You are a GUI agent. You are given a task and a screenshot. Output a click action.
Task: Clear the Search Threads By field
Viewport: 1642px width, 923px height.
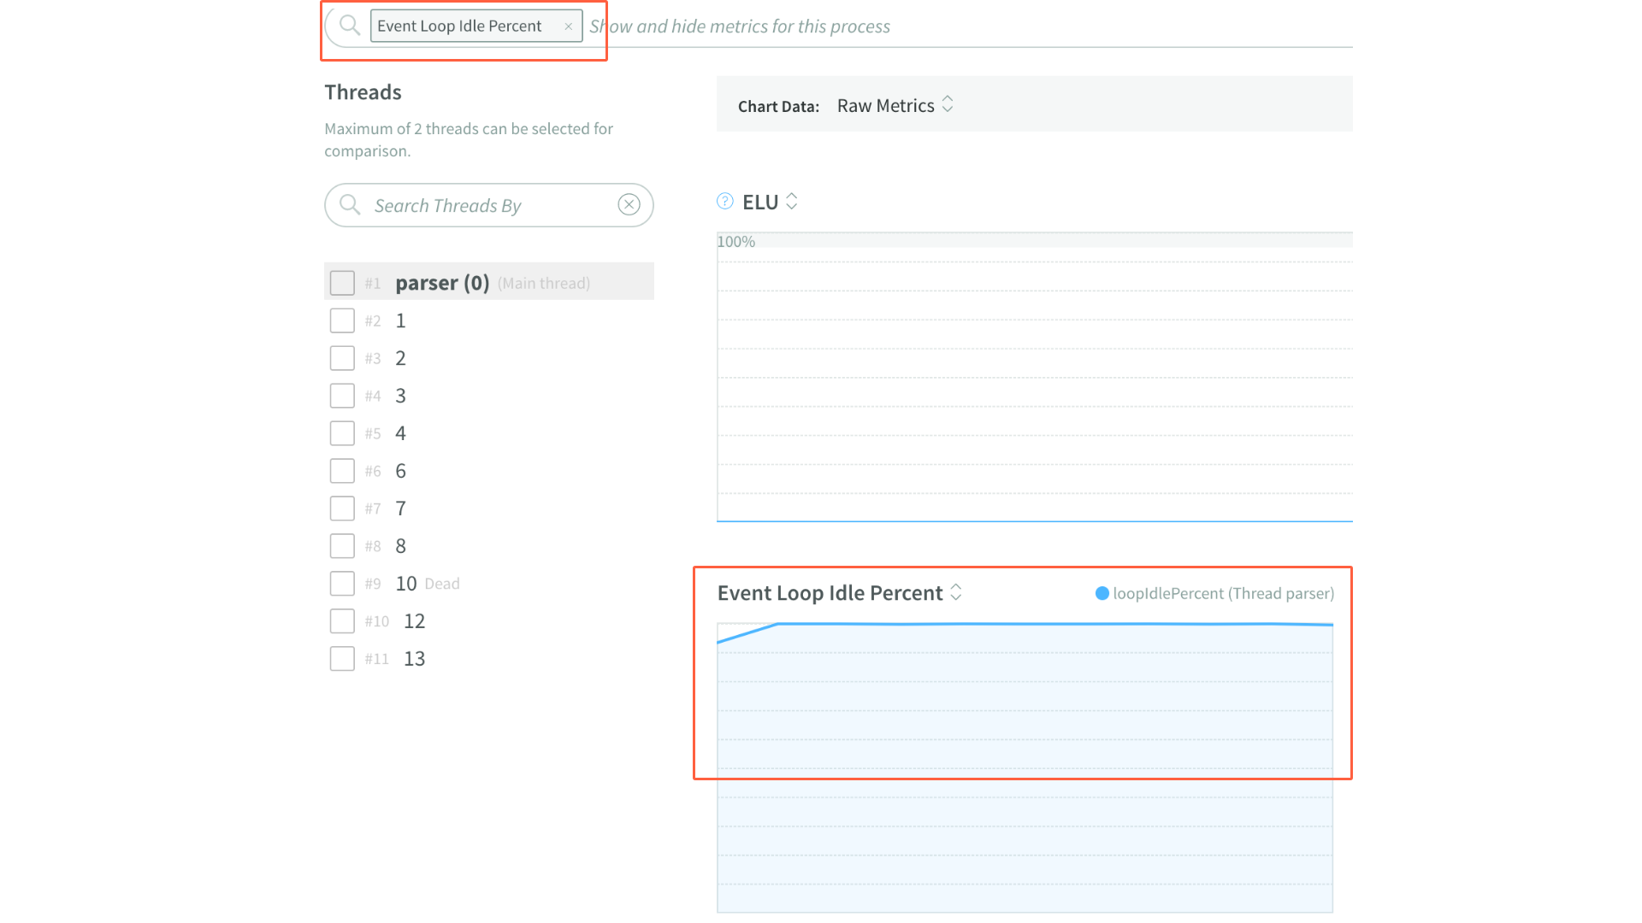629,205
